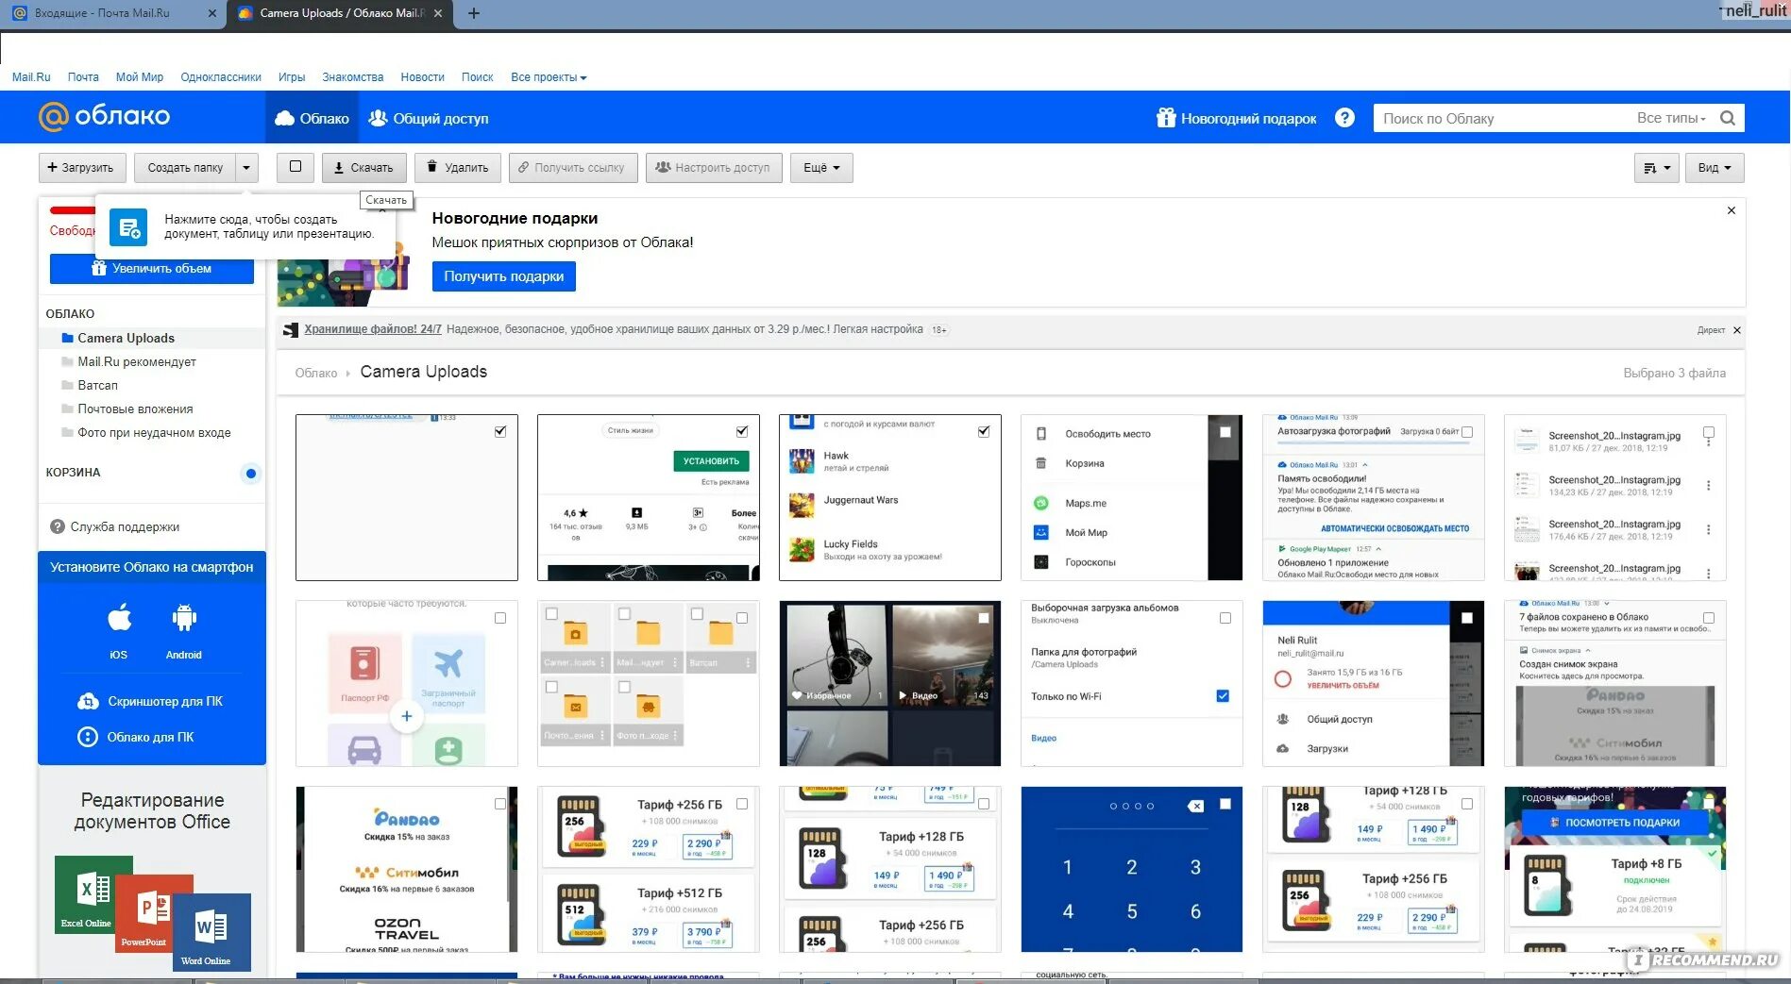This screenshot has height=984, width=1791.
Task: Uncheck the УСТАНОВИТЬ screenshot thumbnail checkbox
Action: point(742,431)
